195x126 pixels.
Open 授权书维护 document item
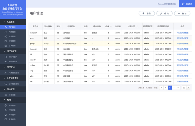coord(13,57)
